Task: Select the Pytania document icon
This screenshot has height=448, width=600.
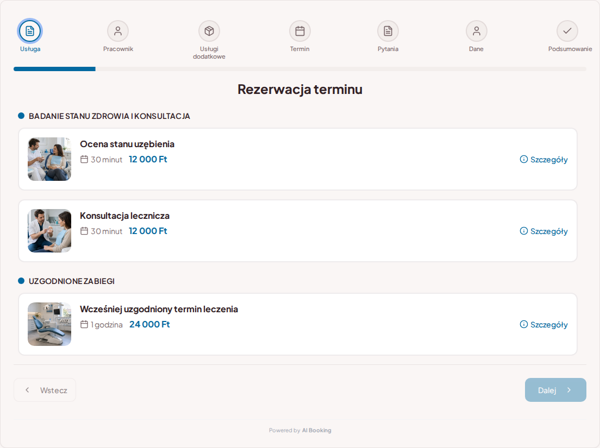Action: click(388, 31)
